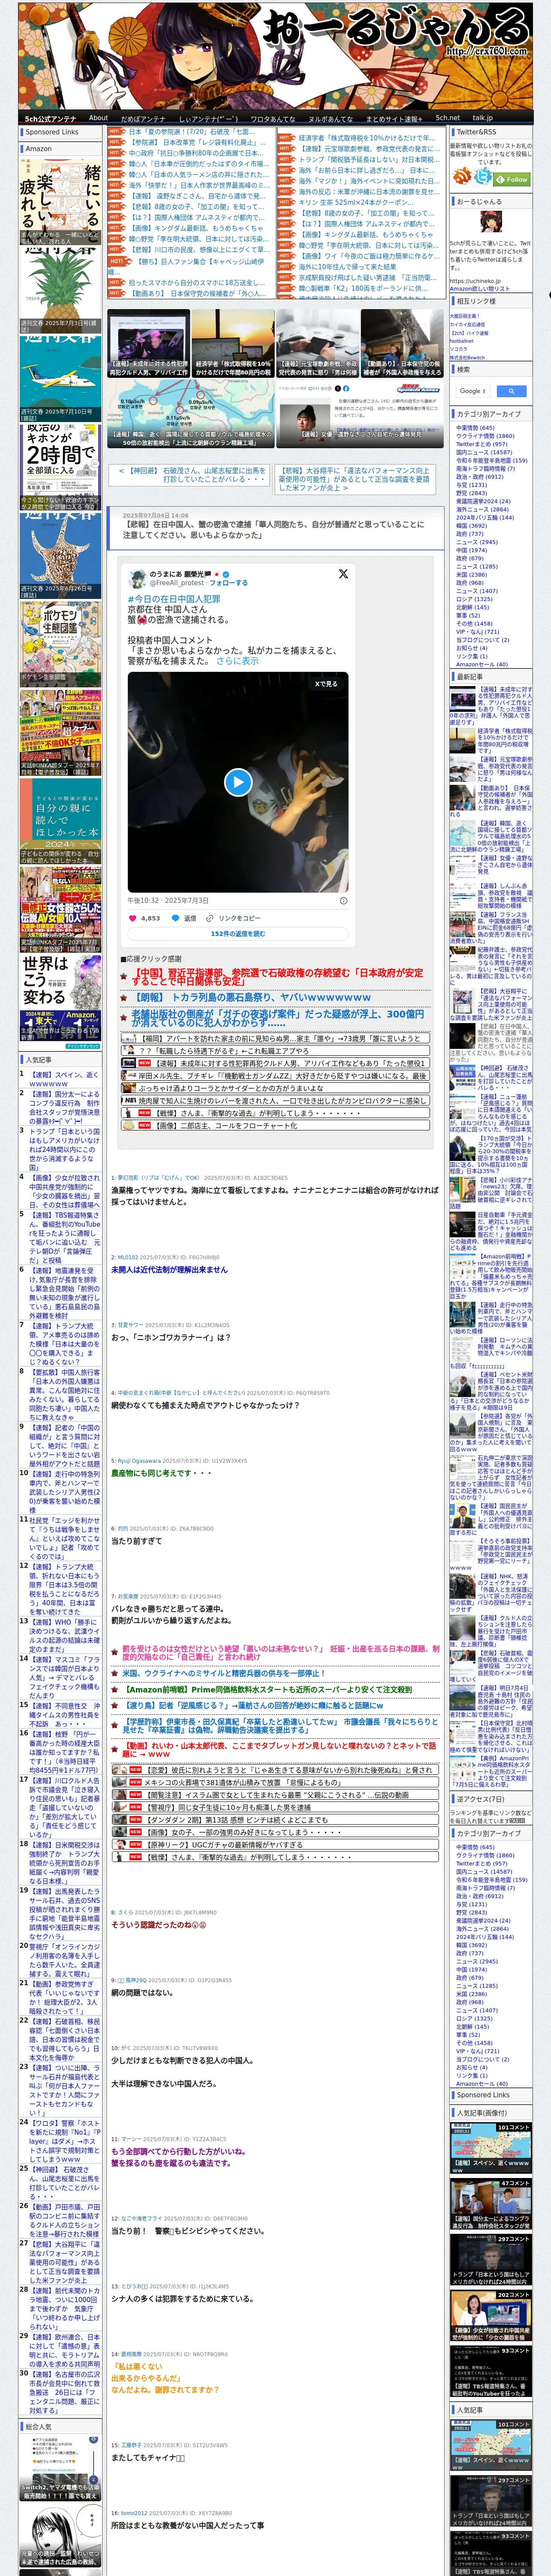Click the tweet reply bubble icon
This screenshot has height=2576, width=551.
tap(175, 917)
